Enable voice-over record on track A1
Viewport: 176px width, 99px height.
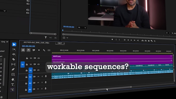46,76
